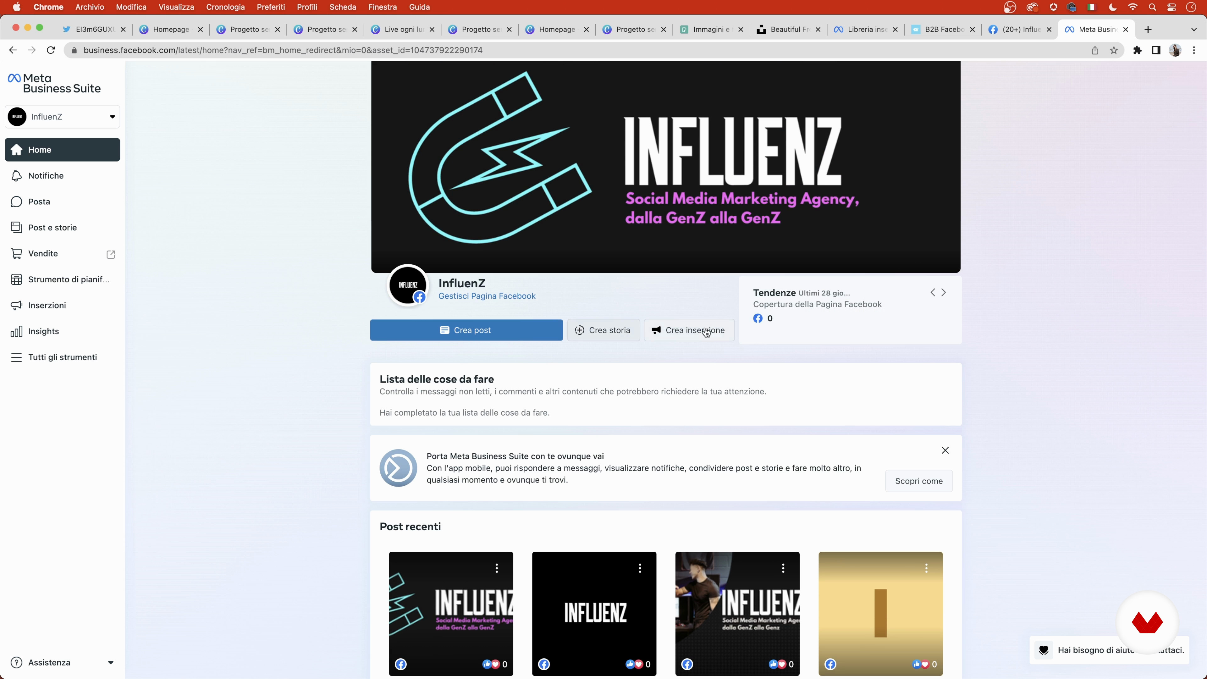
Task: Switch to the Beautiful Fr tab
Action: [788, 30]
